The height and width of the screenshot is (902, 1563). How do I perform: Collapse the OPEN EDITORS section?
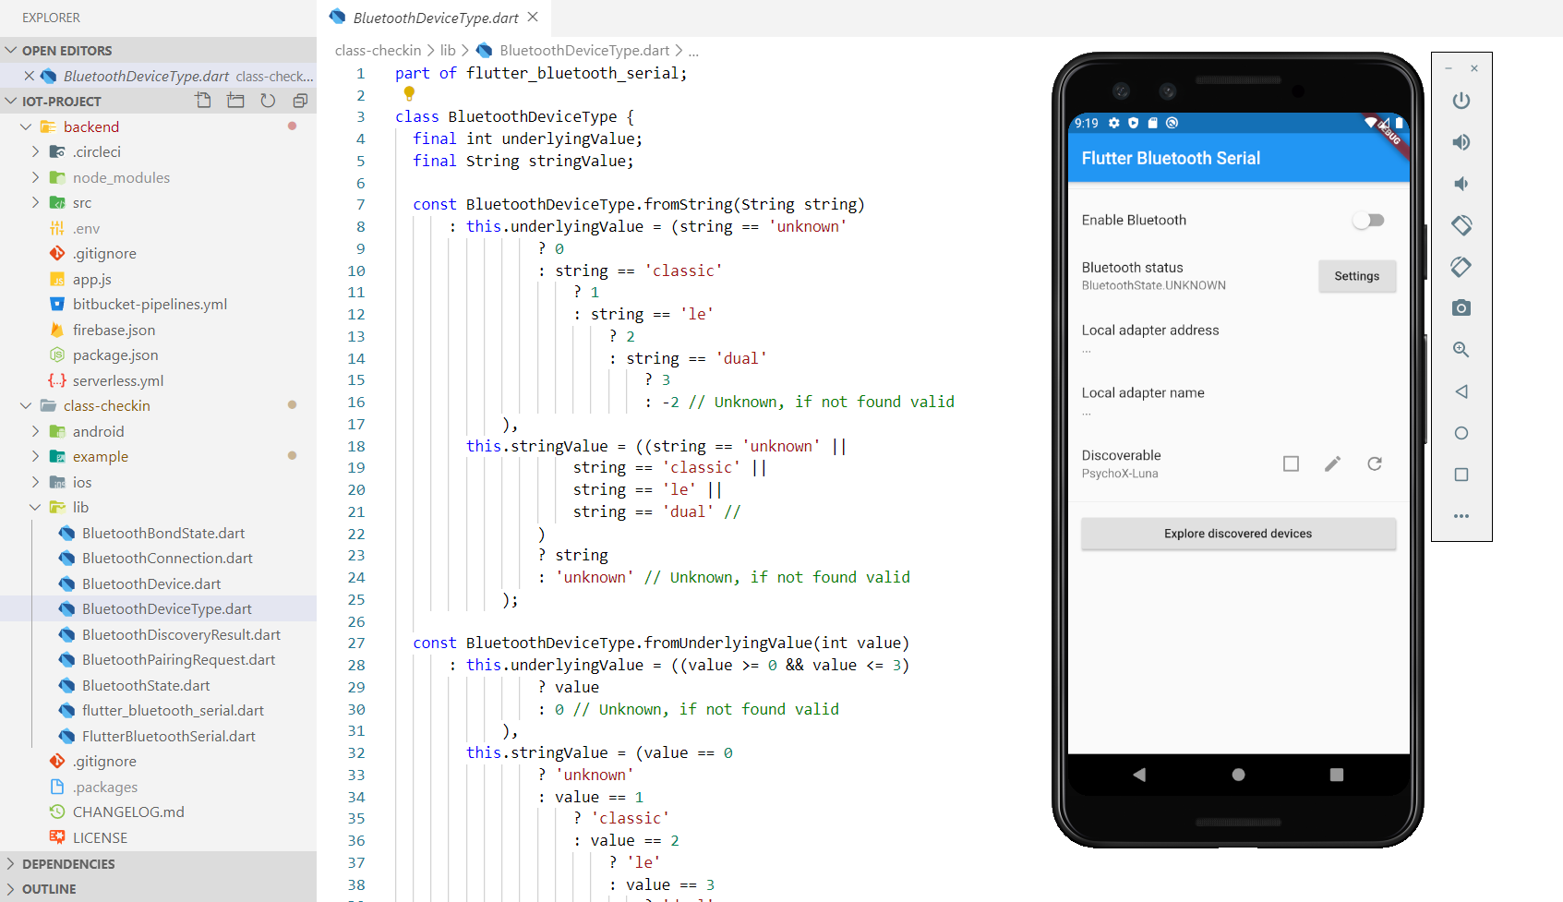12,51
